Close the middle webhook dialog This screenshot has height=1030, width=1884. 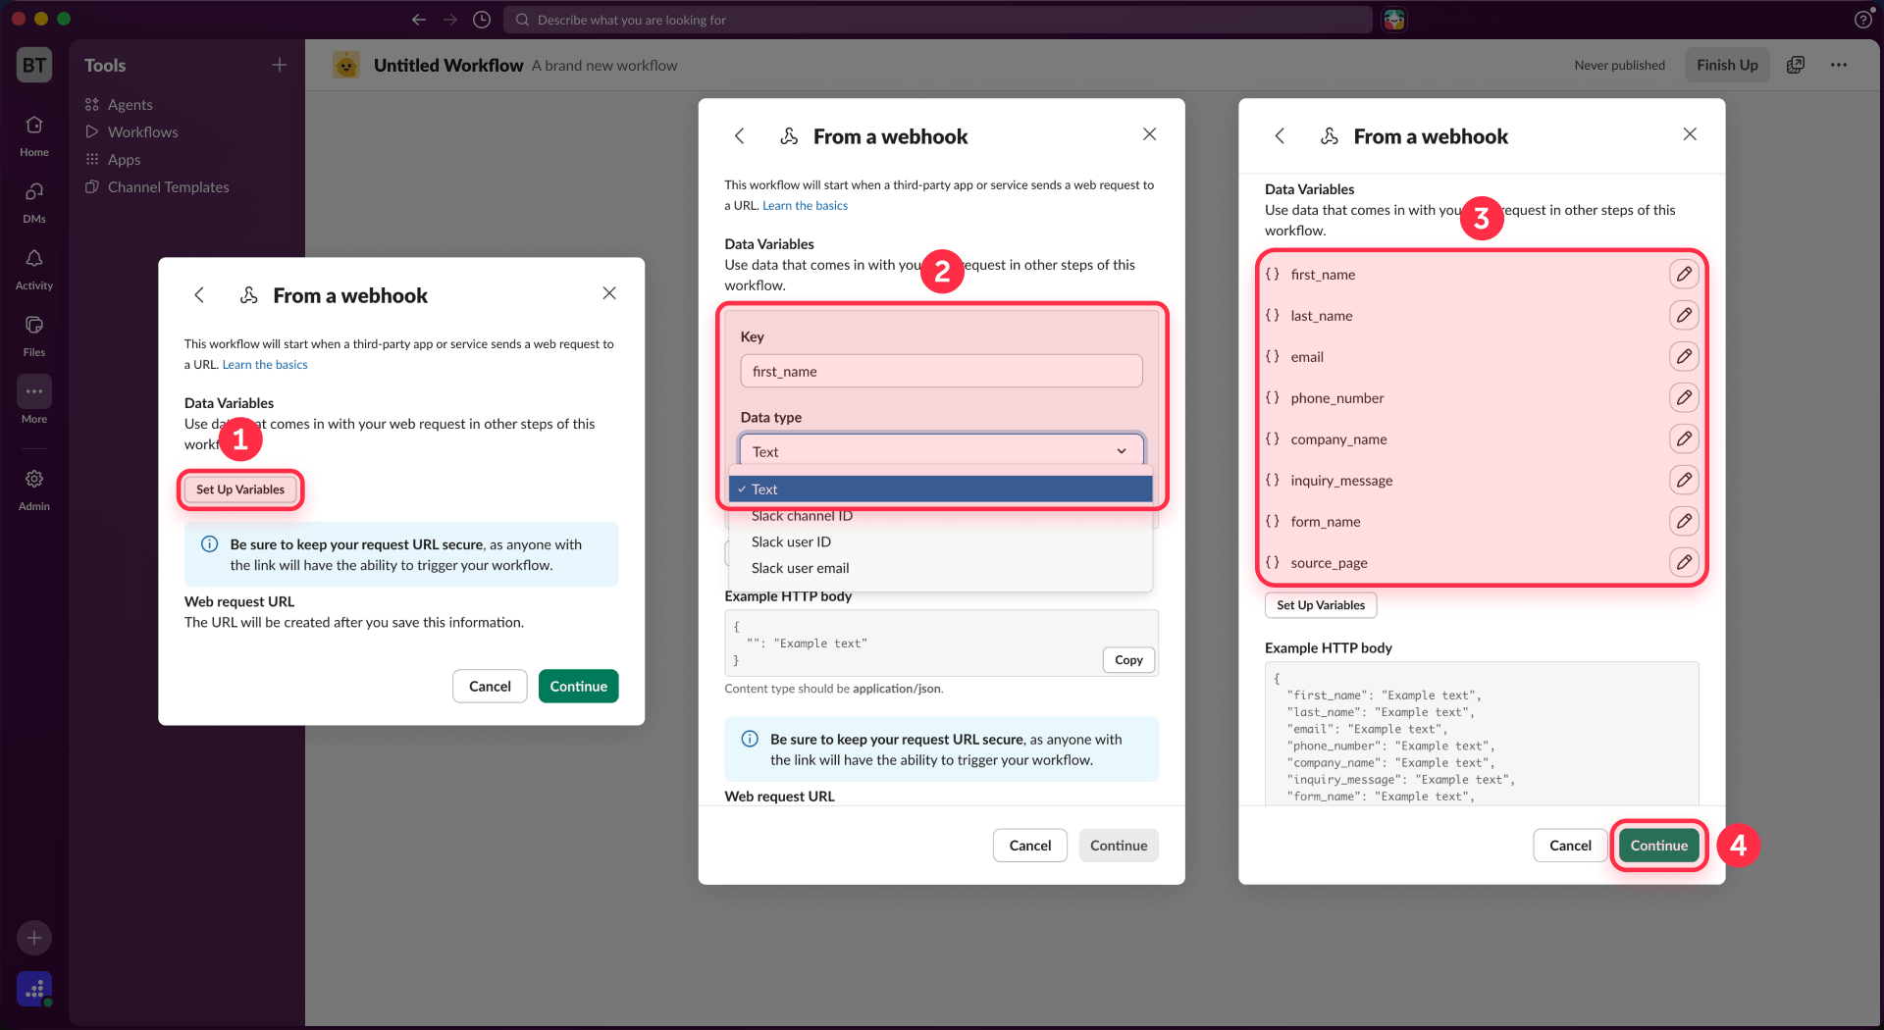click(x=1150, y=134)
